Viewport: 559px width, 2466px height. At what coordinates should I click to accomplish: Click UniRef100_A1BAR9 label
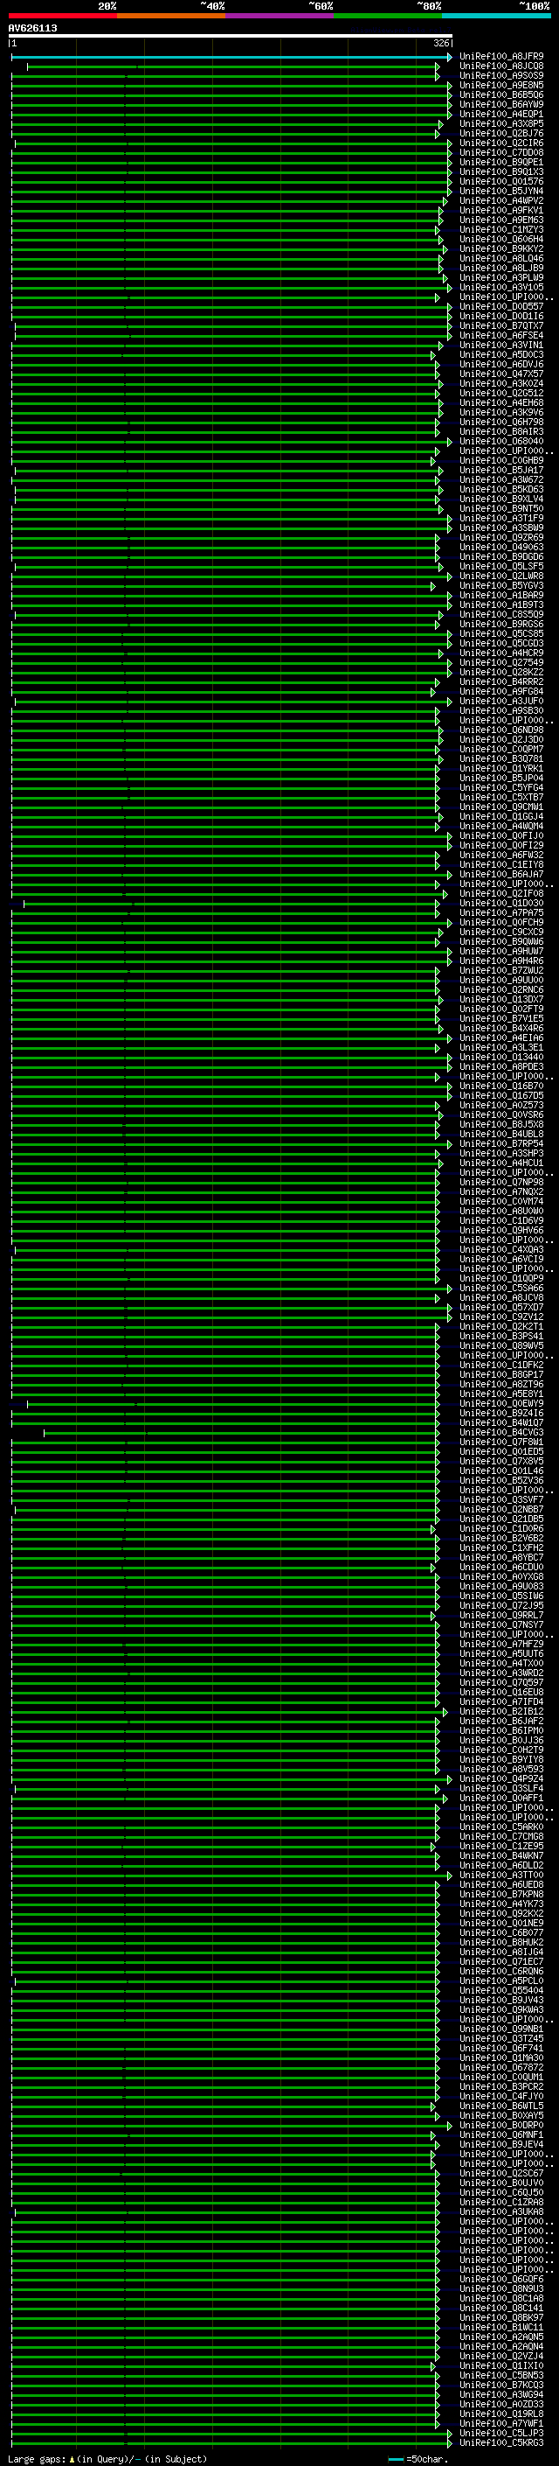click(501, 595)
